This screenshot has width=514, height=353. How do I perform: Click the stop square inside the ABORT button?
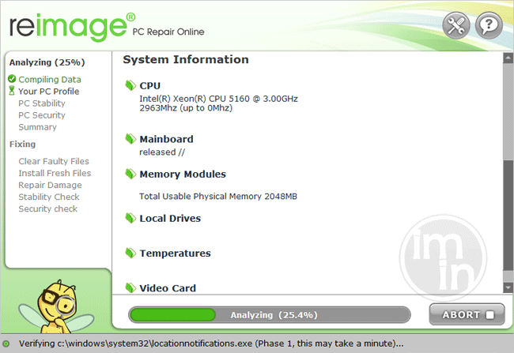[x=489, y=314]
